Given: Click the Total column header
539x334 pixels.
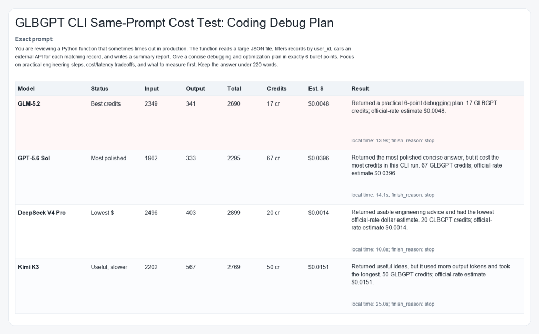Looking at the screenshot, I should pyautogui.click(x=234, y=88).
